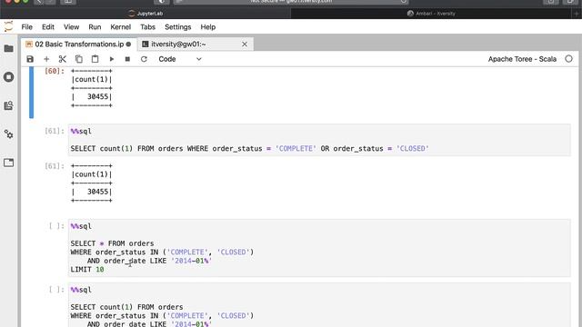582x327 pixels.
Task: Click the 30455 value in output 61
Action: 98,192
